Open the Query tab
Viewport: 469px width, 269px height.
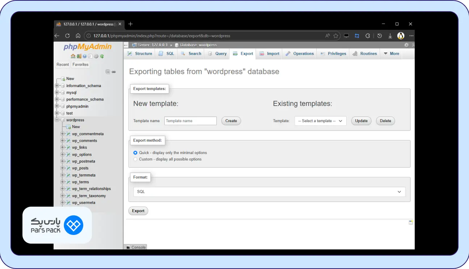(217, 54)
